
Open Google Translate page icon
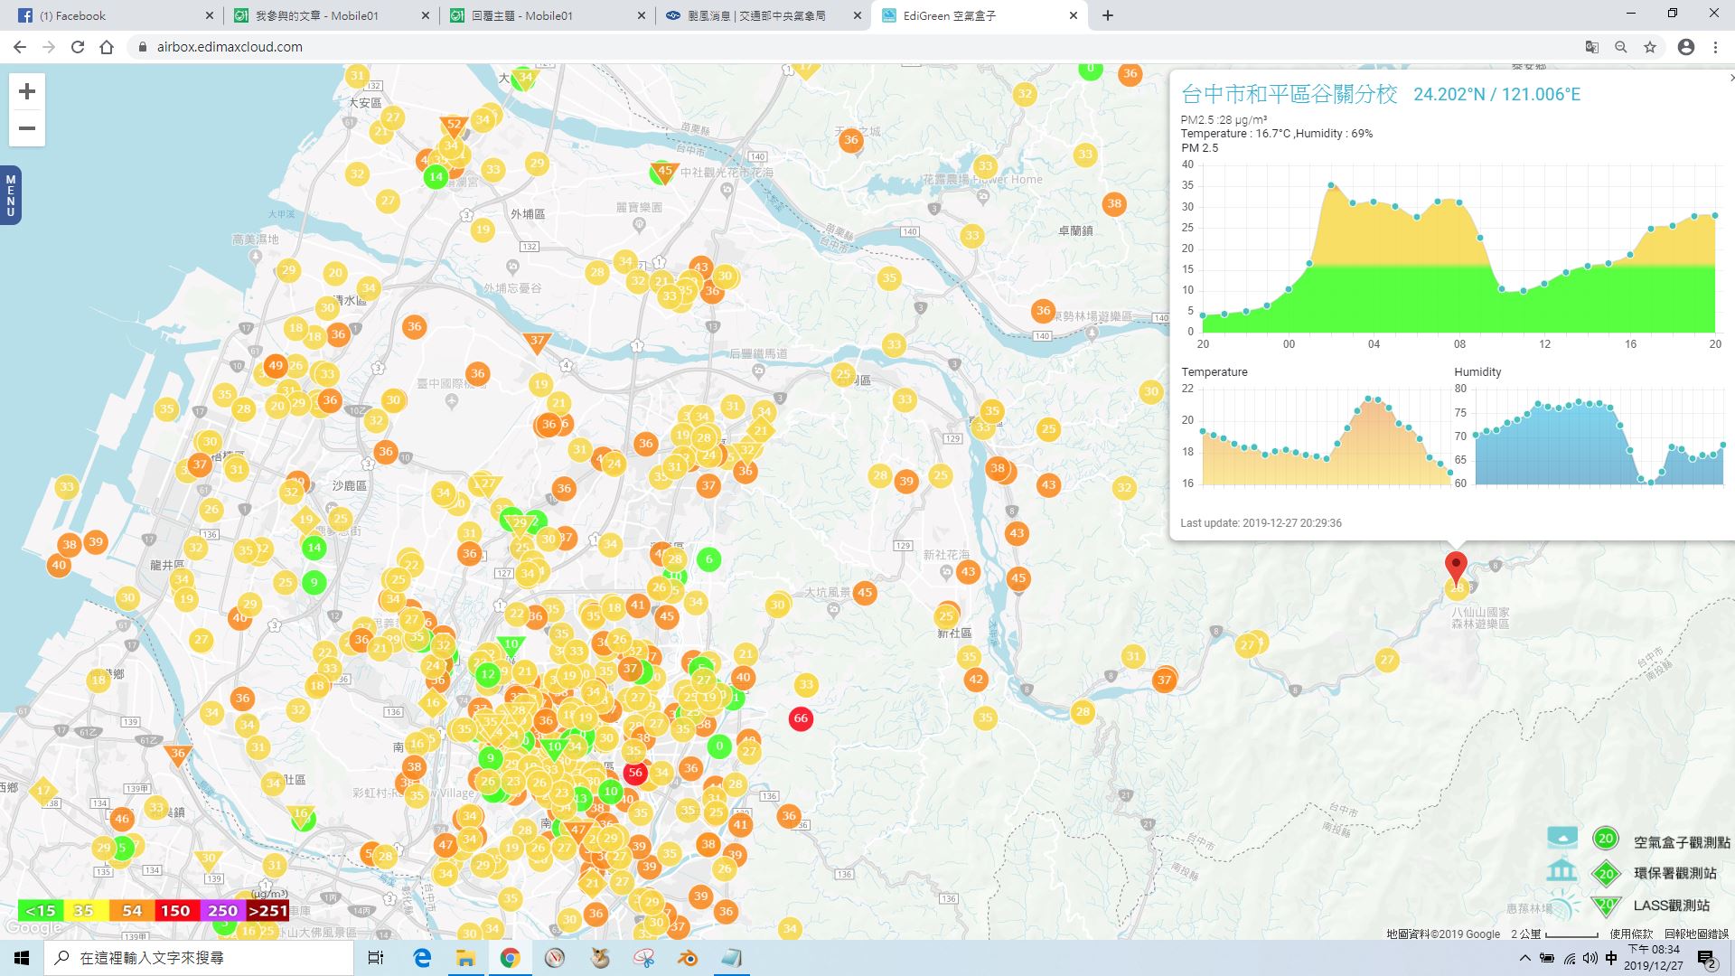pyautogui.click(x=1592, y=47)
